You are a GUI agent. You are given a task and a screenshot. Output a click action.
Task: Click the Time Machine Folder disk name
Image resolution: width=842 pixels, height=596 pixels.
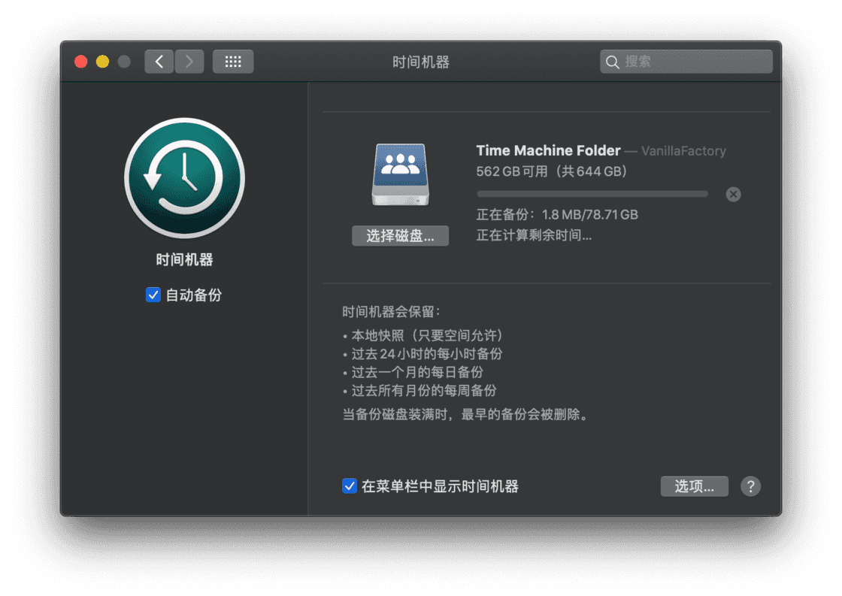(548, 150)
